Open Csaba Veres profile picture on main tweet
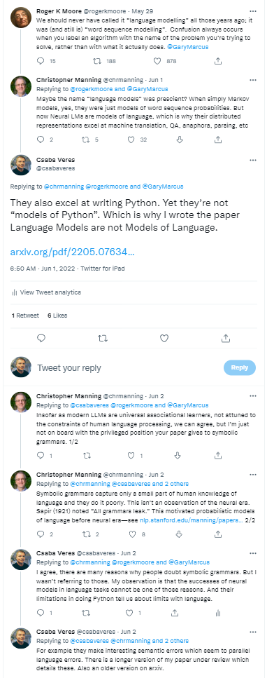Image resolution: width=274 pixels, height=678 pixels. click(21, 165)
